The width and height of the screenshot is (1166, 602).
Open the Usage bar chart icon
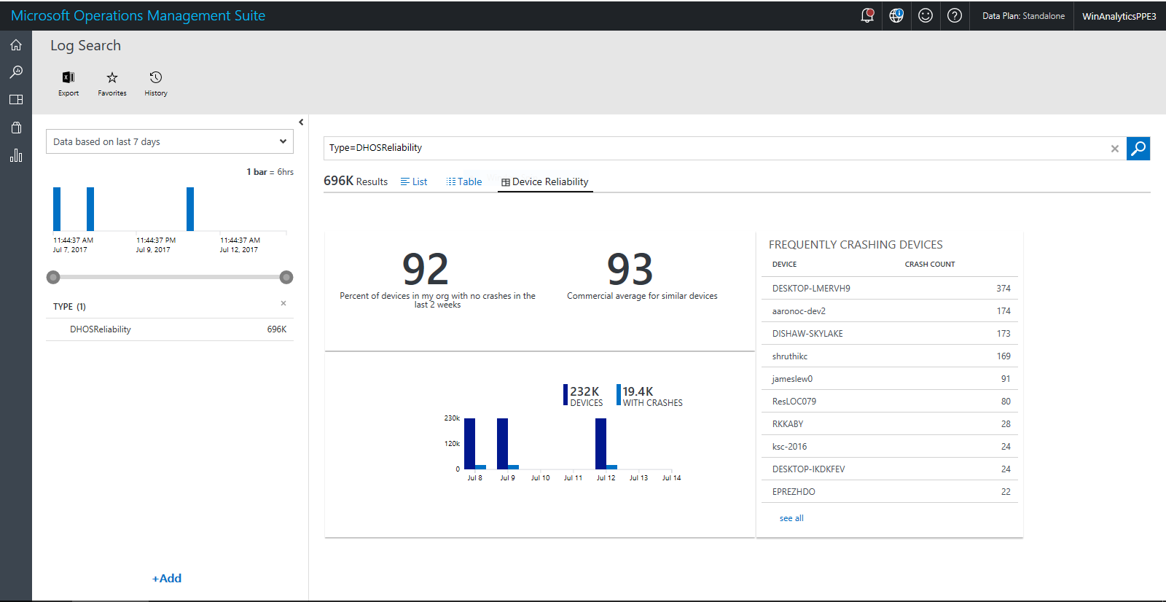click(x=16, y=155)
